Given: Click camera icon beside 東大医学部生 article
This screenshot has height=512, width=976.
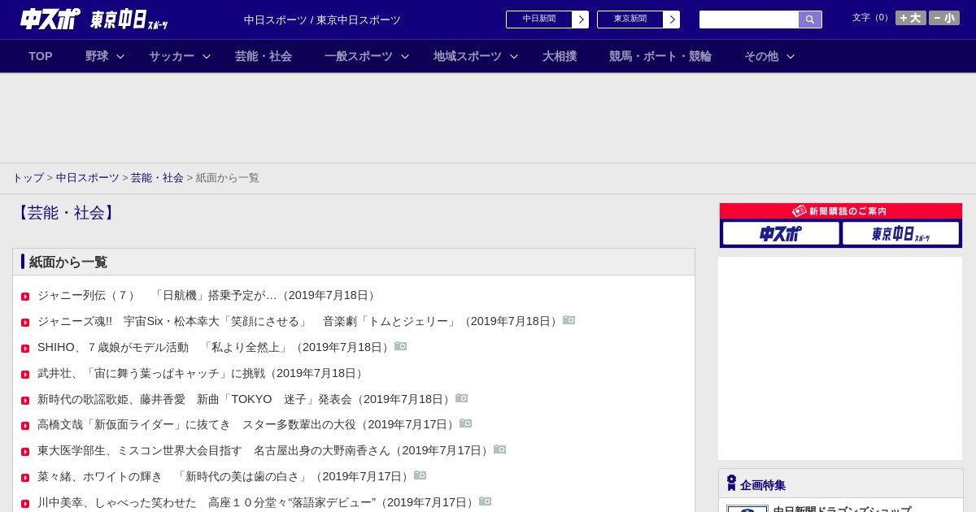Looking at the screenshot, I should pos(500,449).
